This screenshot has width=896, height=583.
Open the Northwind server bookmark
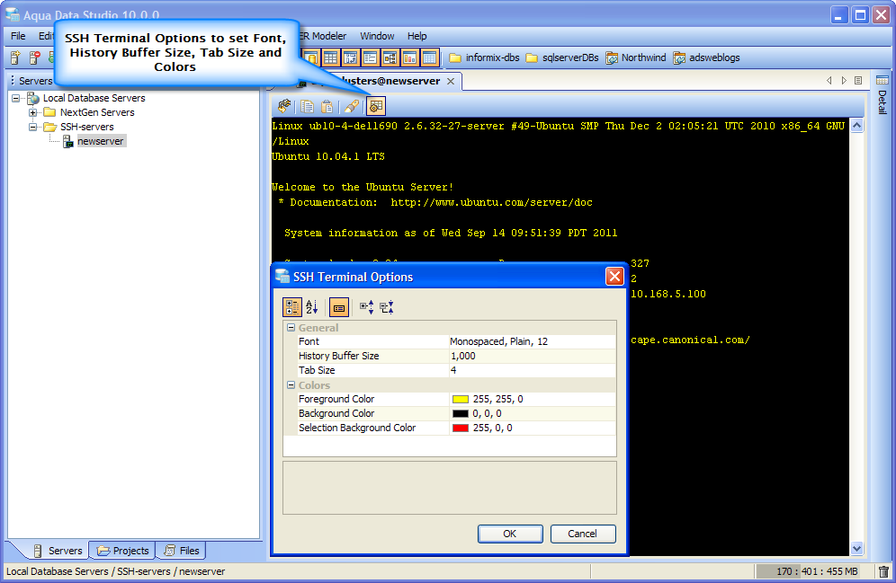coord(635,57)
